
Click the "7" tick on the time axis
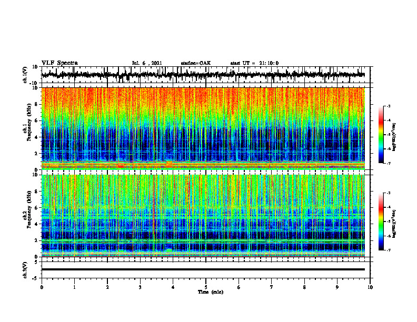[272, 287]
